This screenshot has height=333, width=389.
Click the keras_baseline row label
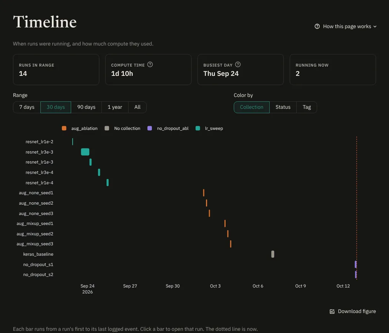[x=38, y=254]
